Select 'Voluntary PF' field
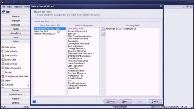 [74, 88]
